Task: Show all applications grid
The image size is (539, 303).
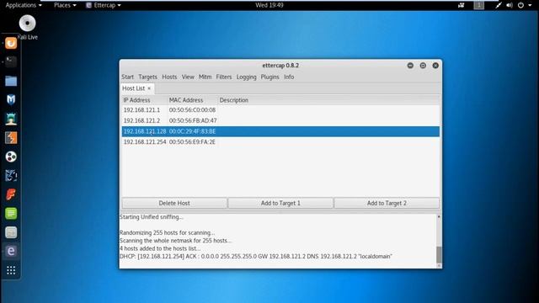Action: click(x=11, y=270)
